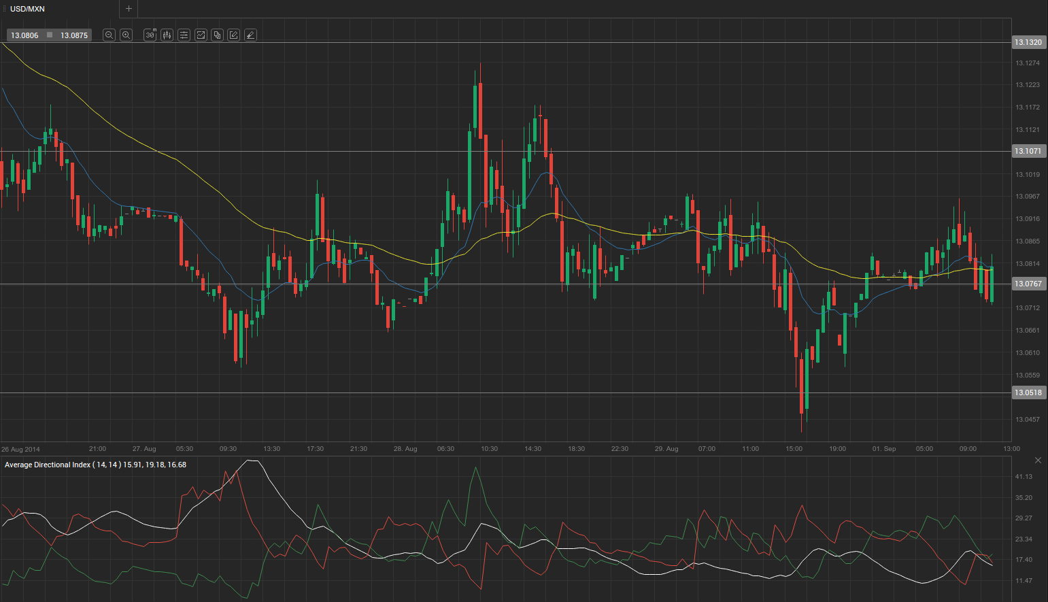
Task: Select the USD/MXN tab
Action: [27, 9]
